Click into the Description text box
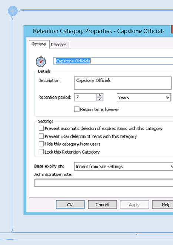This screenshot has width=173, height=245. click(123, 83)
